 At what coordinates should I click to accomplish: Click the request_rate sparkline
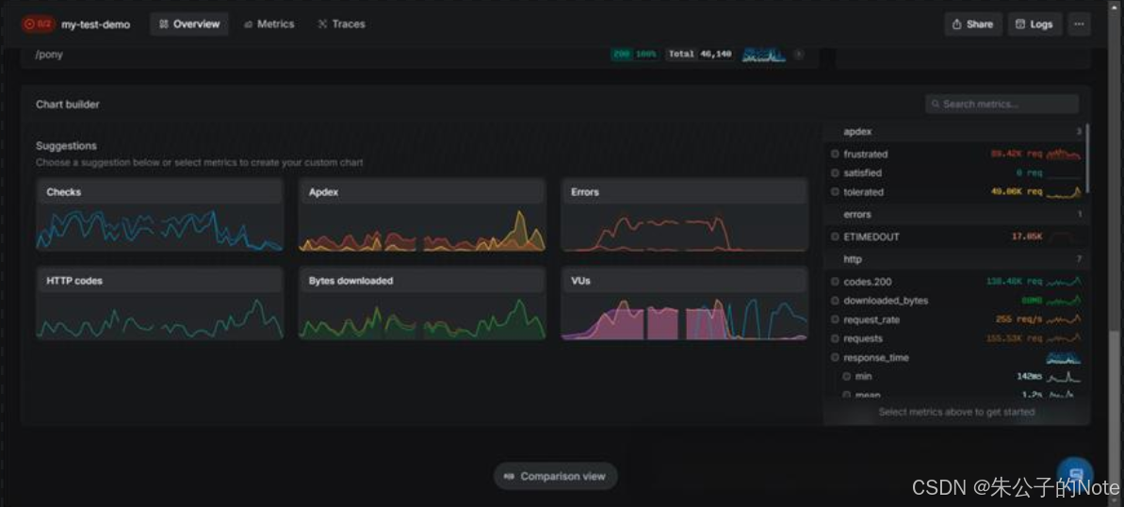[1063, 319]
